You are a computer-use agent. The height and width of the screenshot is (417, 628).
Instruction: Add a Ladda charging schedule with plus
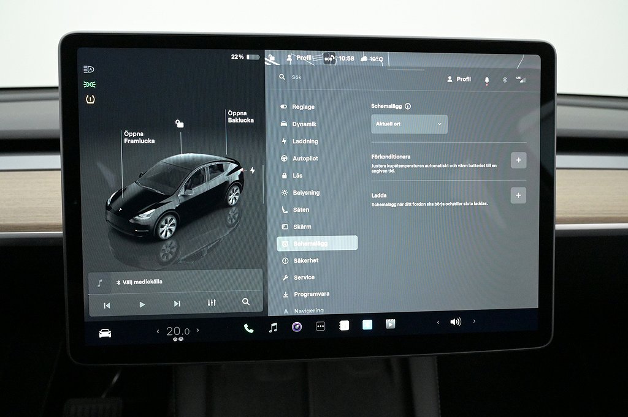point(518,195)
